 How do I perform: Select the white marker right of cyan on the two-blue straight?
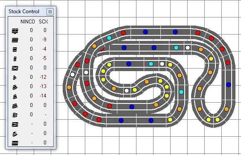click(x=188, y=48)
